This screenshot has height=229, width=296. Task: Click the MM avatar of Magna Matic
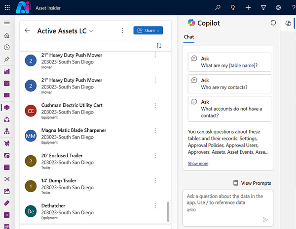[x=31, y=136]
